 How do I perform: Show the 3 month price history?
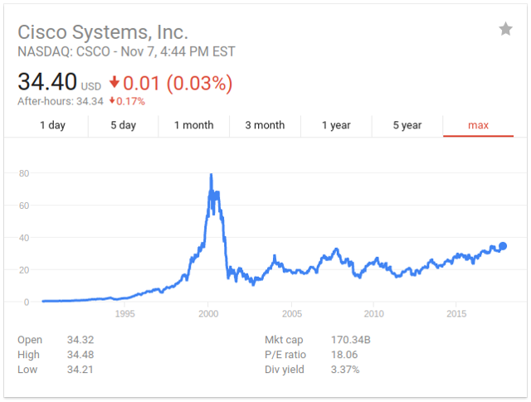click(x=265, y=125)
